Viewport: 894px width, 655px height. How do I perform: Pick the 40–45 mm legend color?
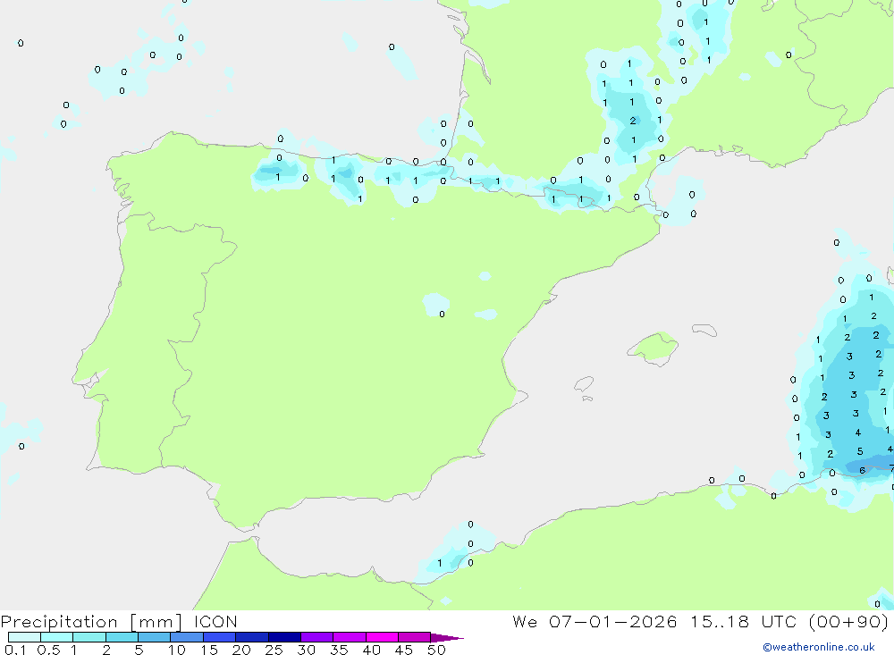(x=382, y=637)
